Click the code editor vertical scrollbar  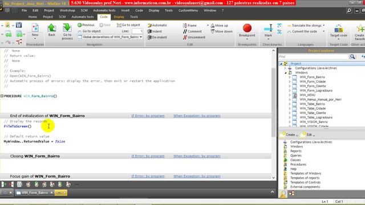pyautogui.click(x=274, y=102)
